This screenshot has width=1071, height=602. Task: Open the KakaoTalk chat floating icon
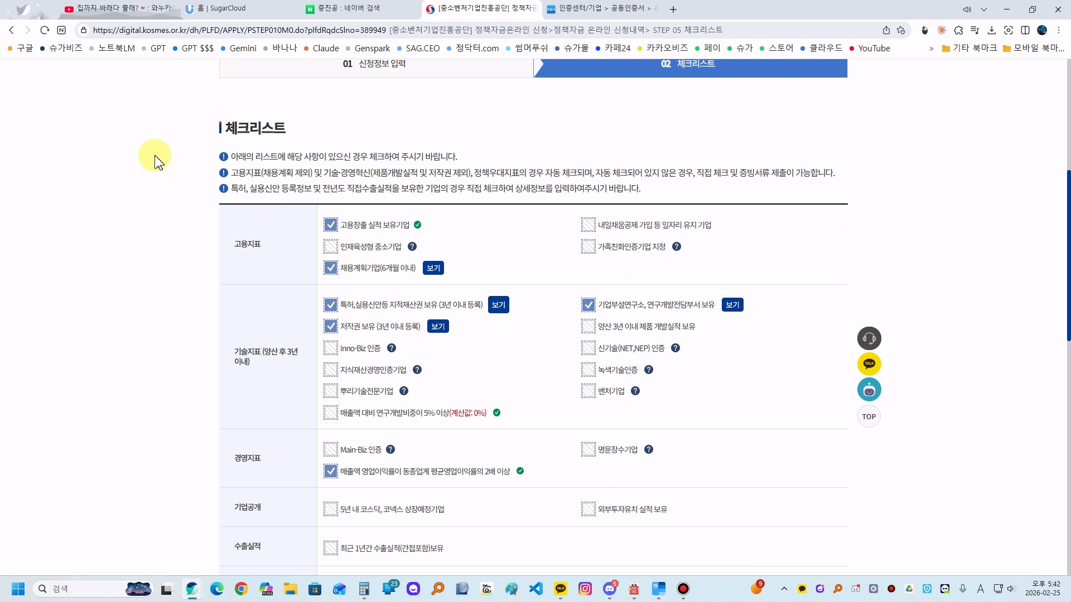point(869,364)
